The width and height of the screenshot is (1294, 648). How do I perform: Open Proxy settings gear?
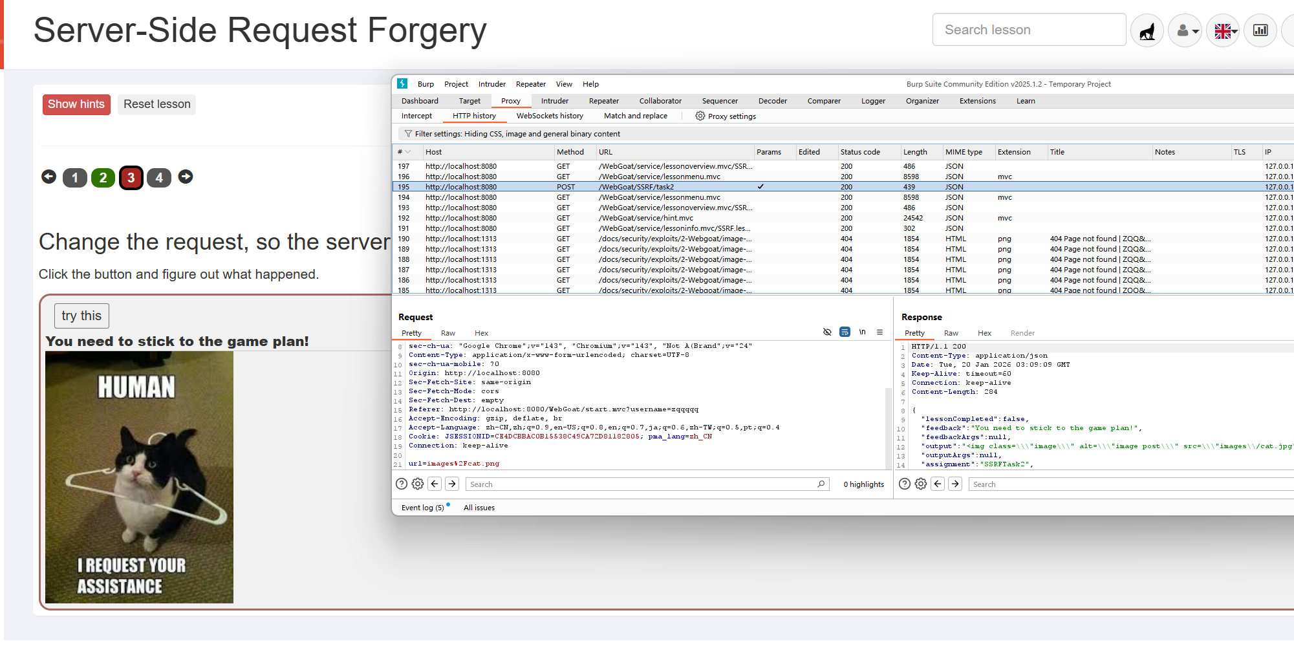pos(700,116)
